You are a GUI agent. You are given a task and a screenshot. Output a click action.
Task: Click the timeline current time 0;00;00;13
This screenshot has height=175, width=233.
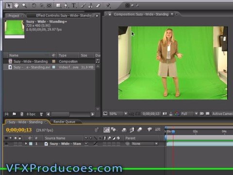point(19,130)
